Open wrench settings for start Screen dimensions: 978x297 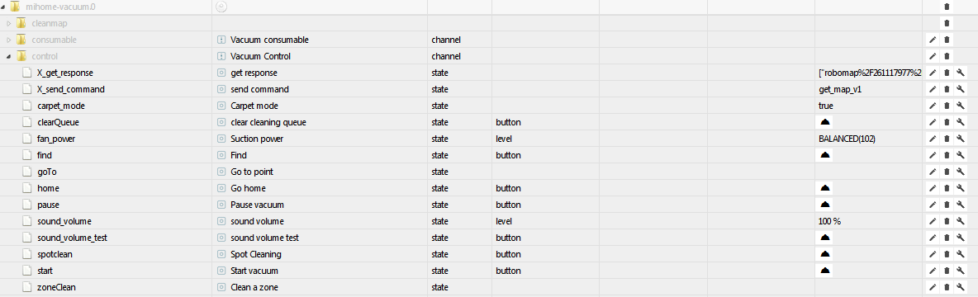(x=961, y=271)
